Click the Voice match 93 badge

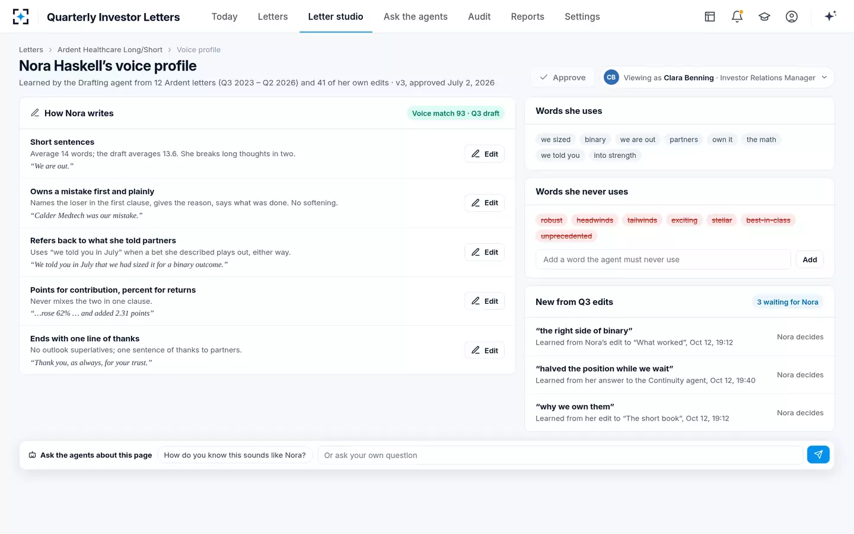click(455, 113)
